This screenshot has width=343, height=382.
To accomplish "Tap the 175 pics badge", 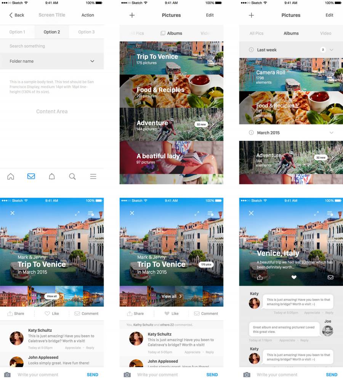I will (206, 264).
